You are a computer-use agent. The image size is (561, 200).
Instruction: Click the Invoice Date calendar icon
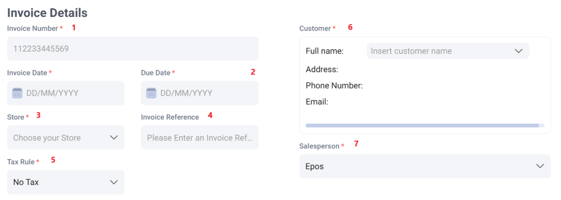coord(17,93)
